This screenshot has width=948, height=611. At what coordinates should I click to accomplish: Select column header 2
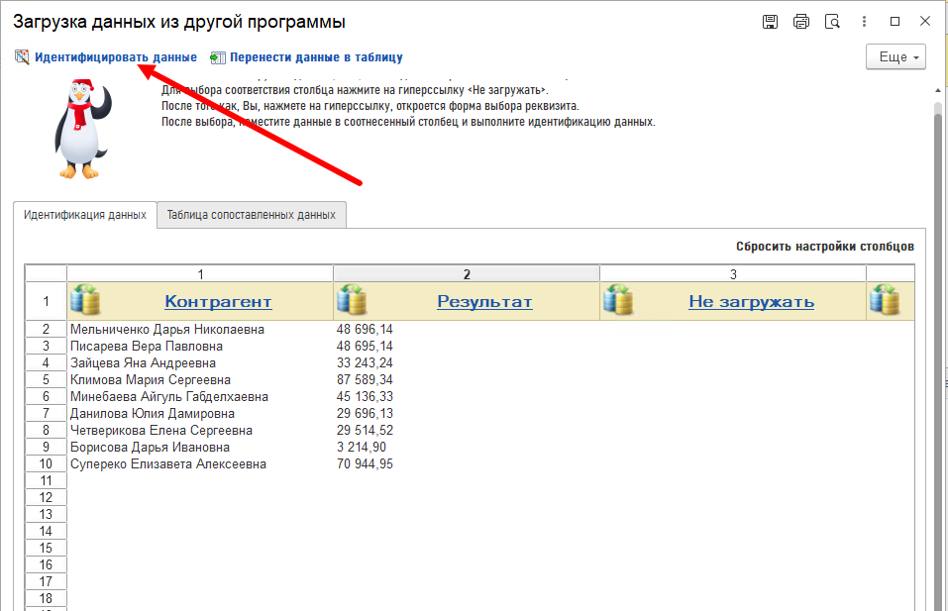467,274
